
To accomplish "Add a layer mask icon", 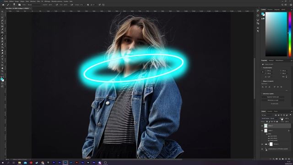I will 277,159.
